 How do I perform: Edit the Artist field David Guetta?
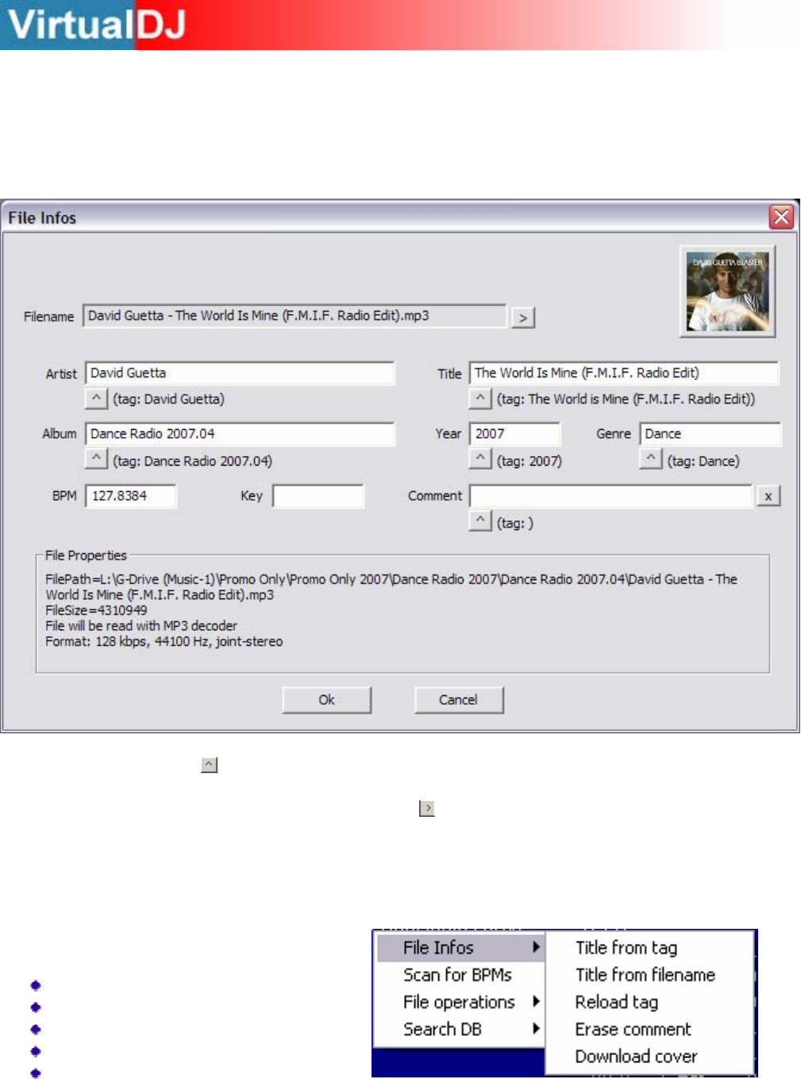coord(240,373)
